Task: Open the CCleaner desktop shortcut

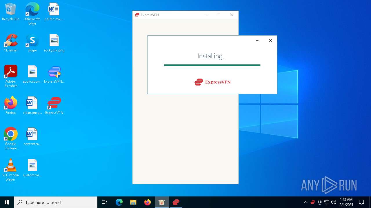Action: tap(11, 43)
